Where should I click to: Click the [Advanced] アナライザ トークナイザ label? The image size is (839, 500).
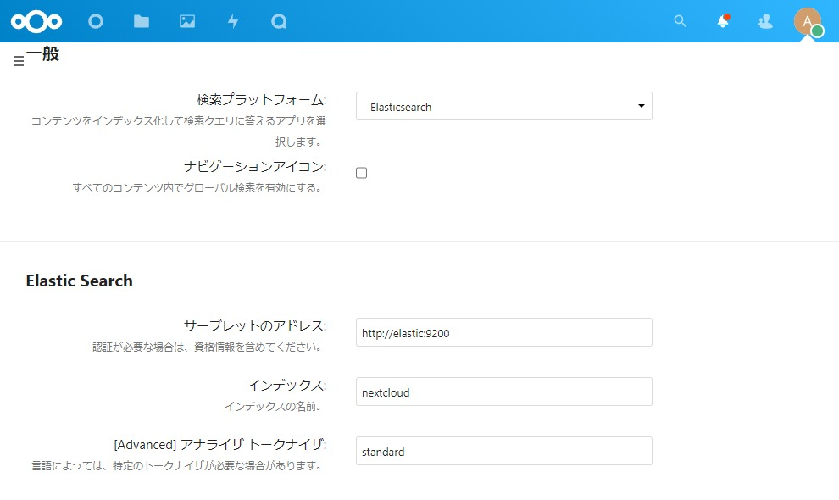coord(220,444)
